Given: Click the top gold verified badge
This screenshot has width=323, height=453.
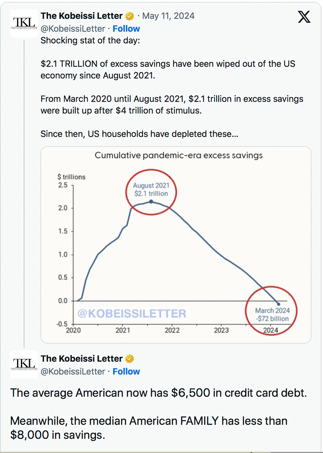Looking at the screenshot, I should click(x=130, y=16).
